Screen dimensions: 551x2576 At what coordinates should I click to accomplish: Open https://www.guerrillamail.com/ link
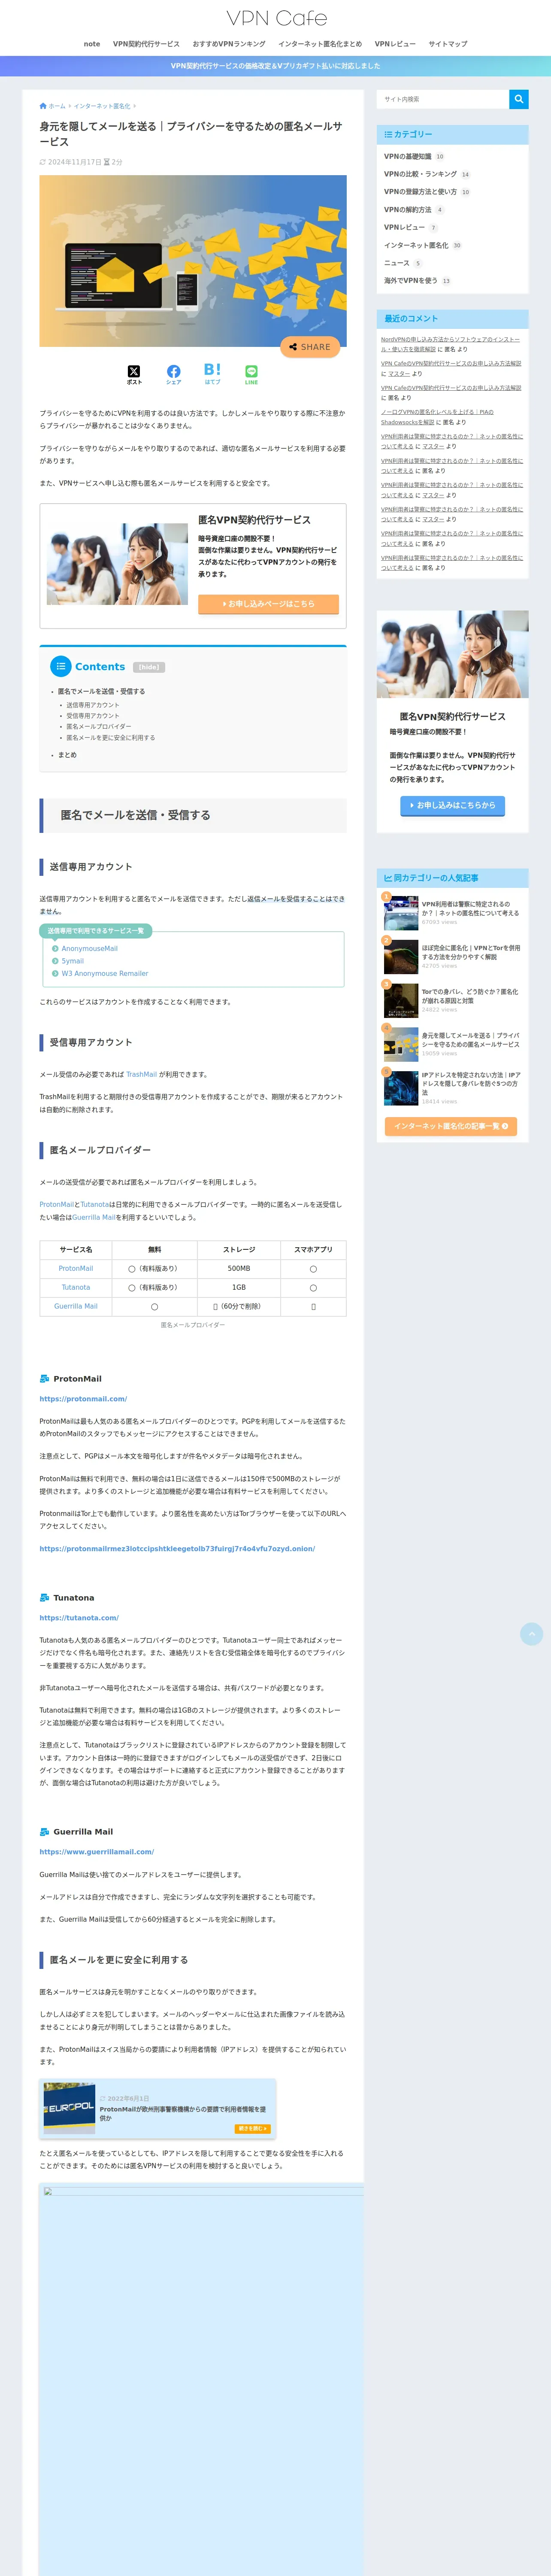(97, 1852)
